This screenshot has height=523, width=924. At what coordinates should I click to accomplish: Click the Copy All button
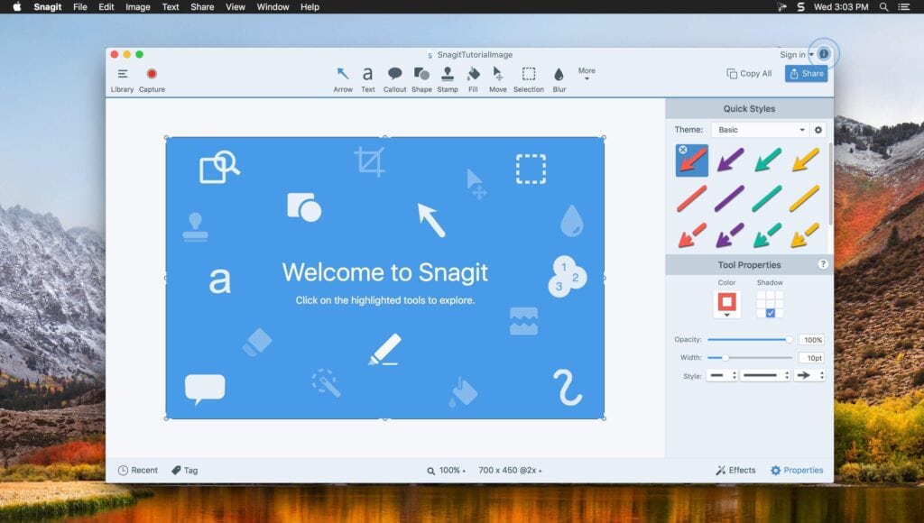(749, 74)
